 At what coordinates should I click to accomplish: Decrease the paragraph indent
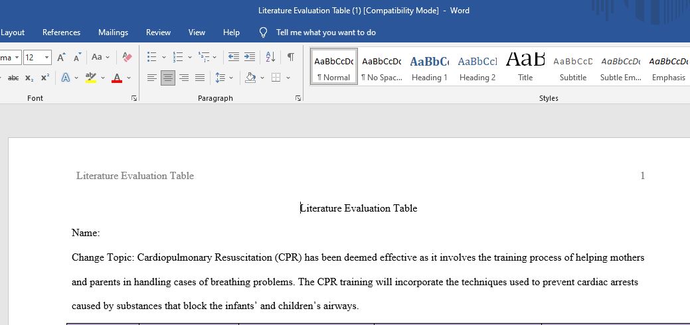(234, 57)
